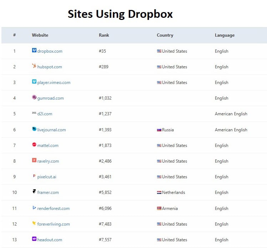
Task: Click the # column header
Action: click(x=15, y=35)
